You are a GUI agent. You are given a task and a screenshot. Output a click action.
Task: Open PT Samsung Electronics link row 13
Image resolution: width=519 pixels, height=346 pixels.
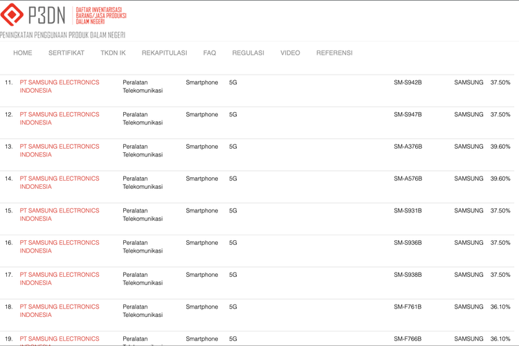click(x=60, y=150)
